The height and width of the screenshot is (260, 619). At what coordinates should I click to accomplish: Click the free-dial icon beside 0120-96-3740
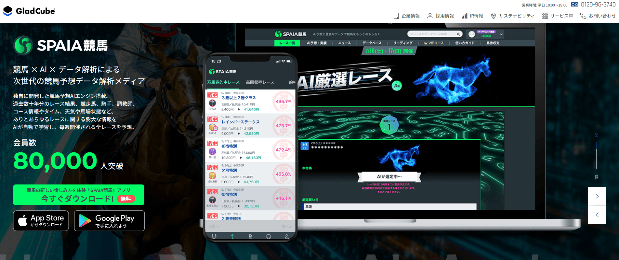click(x=574, y=5)
